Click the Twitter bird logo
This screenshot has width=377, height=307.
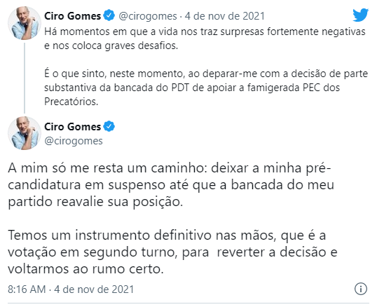(x=360, y=15)
